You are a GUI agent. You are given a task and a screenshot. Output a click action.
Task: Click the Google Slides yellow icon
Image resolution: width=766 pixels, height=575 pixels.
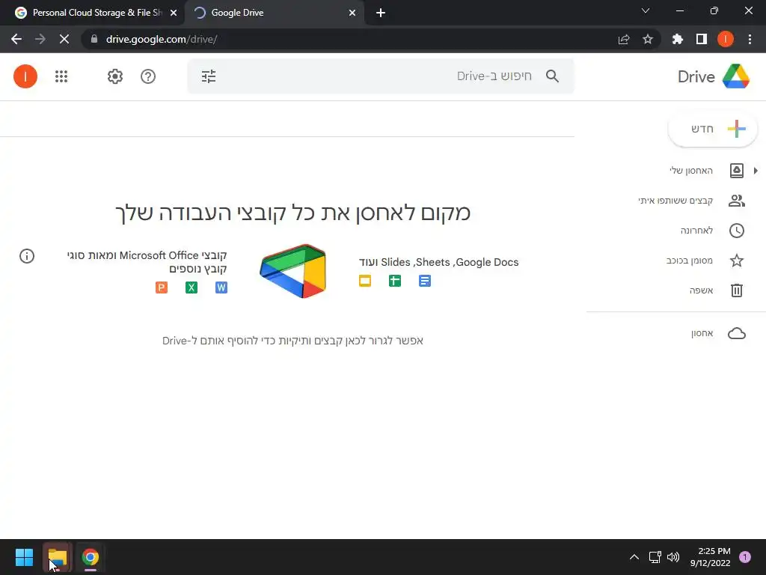click(x=365, y=281)
